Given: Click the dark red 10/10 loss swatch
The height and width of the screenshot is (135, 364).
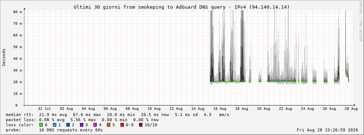Looking at the screenshot, I should tap(141, 125).
